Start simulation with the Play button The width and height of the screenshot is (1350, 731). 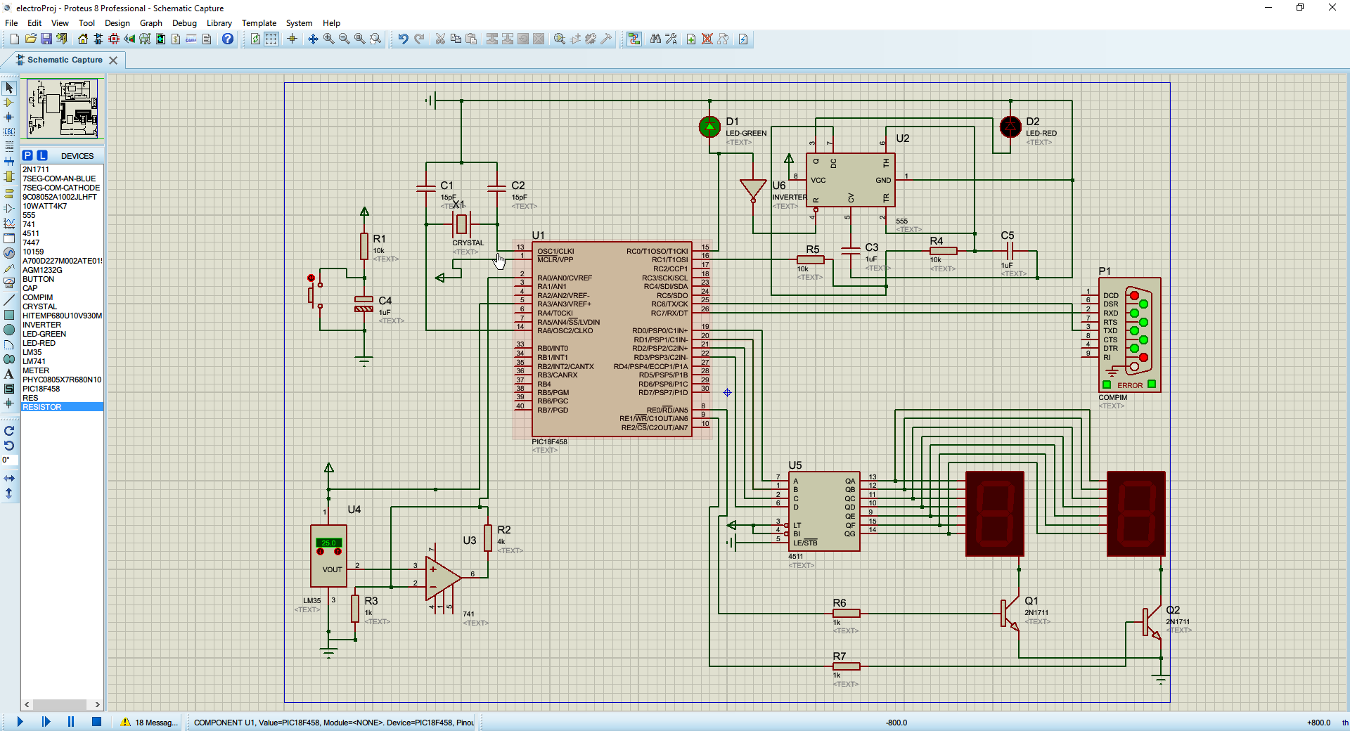20,722
